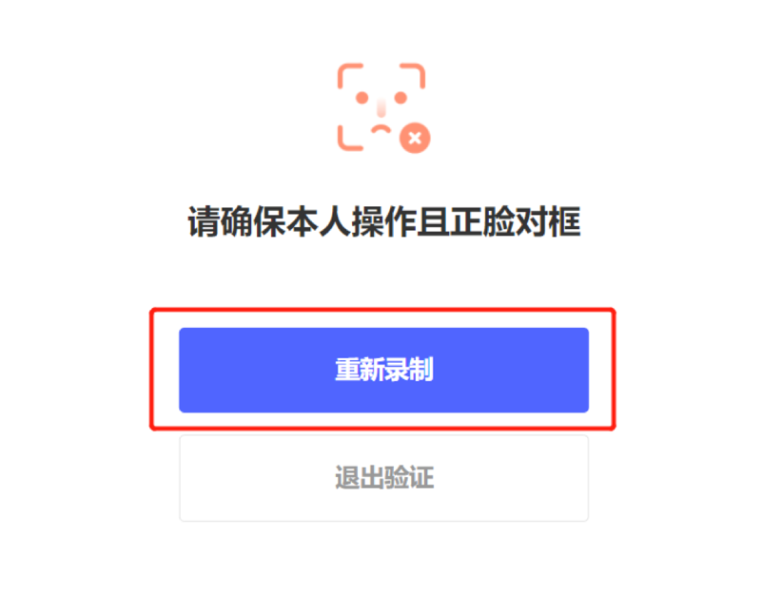Click the right eye dot of face icon
Viewport: 762px width, 592px height.
coord(401,98)
